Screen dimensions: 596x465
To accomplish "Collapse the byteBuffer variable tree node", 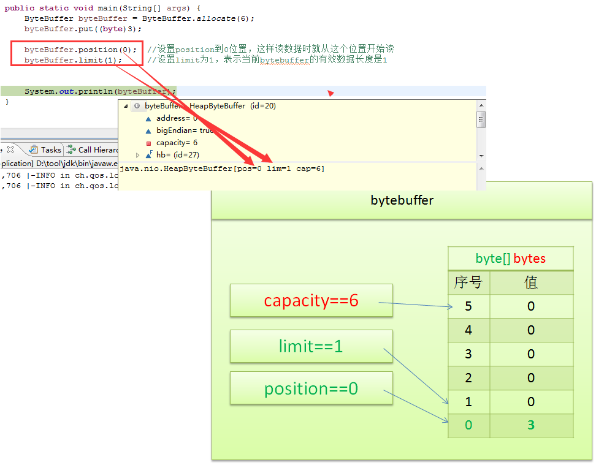I will 126,106.
